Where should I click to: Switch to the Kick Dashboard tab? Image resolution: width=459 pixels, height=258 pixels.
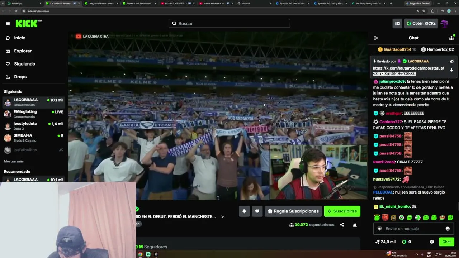(139, 3)
